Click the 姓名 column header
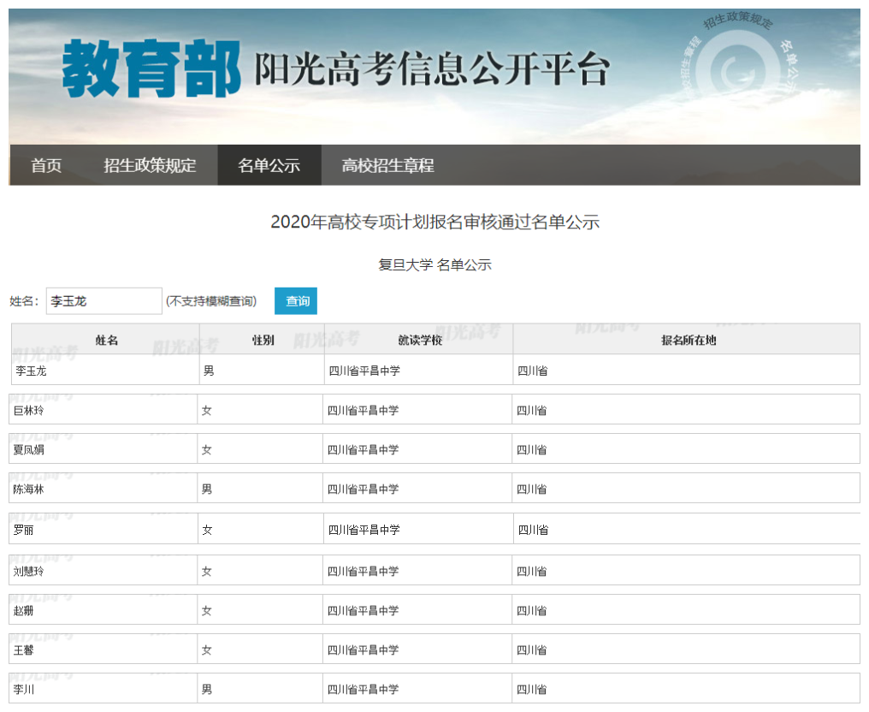 tap(106, 340)
